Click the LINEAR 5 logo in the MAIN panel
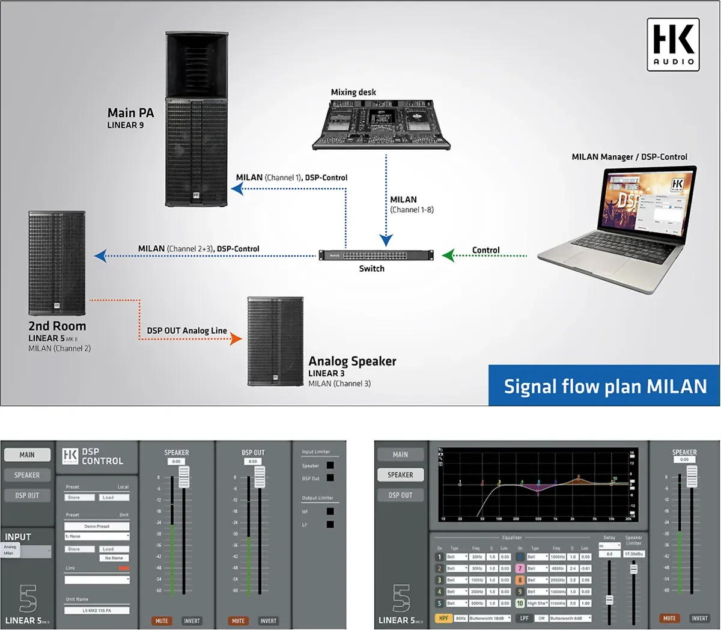This screenshot has width=721, height=630. [28, 604]
